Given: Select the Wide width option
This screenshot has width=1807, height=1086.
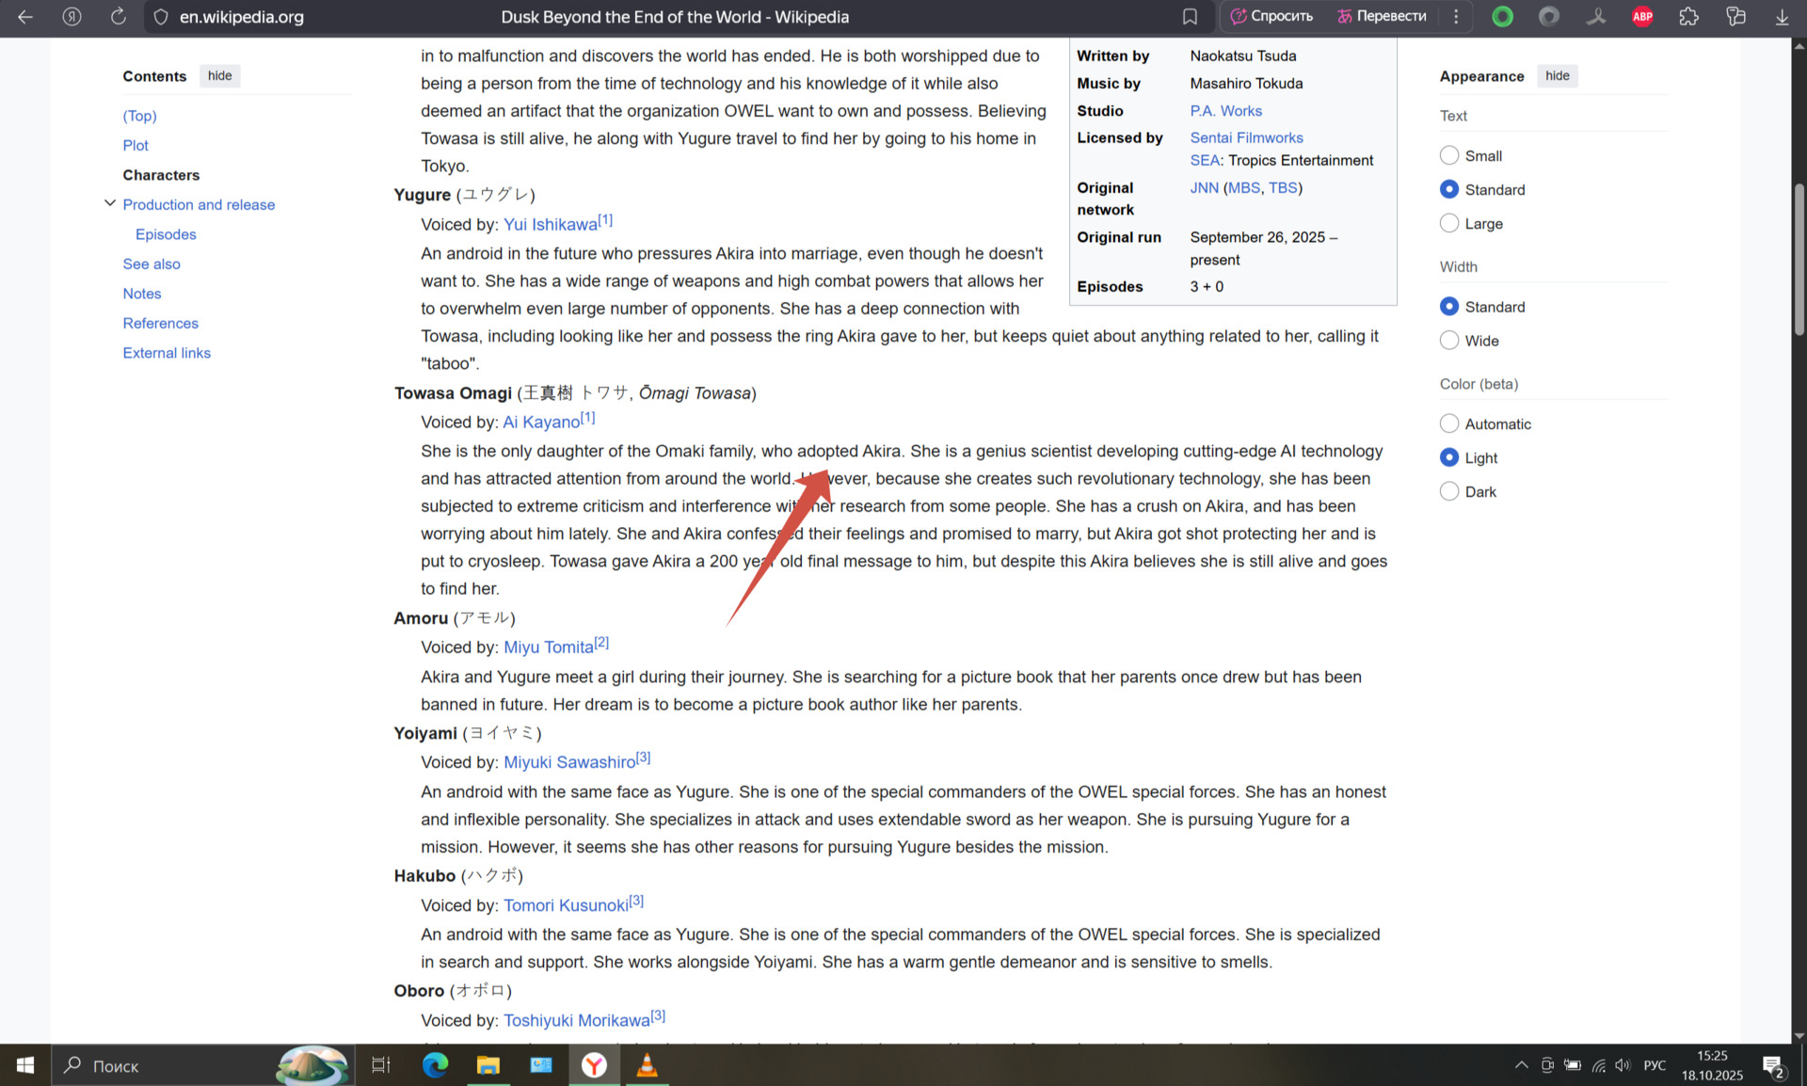Looking at the screenshot, I should (x=1449, y=341).
